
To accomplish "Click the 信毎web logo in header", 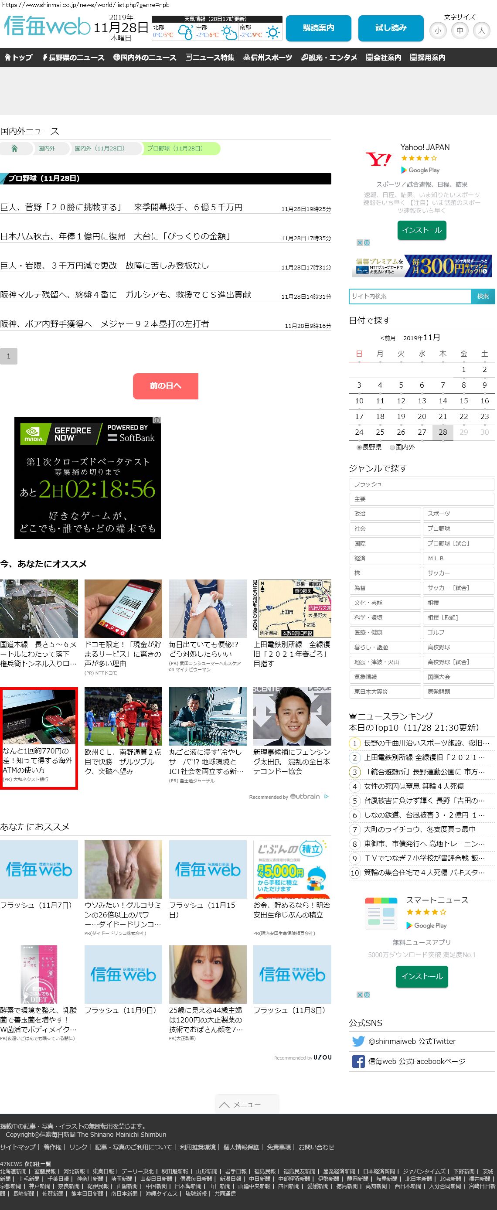I will click(x=47, y=26).
